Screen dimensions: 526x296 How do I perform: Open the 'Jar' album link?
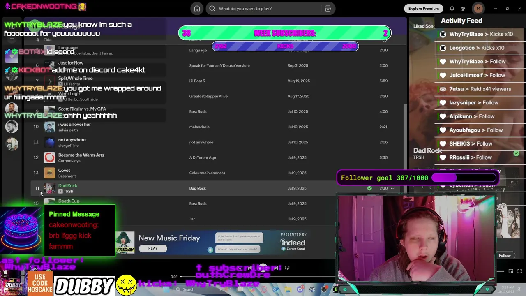tap(192, 219)
